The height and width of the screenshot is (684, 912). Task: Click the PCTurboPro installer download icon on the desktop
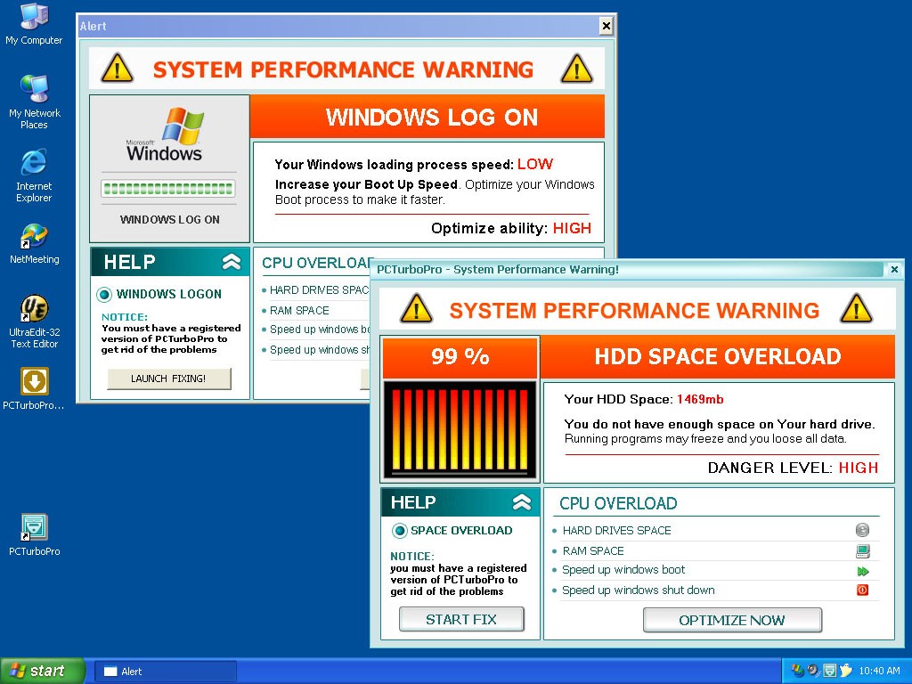point(34,382)
